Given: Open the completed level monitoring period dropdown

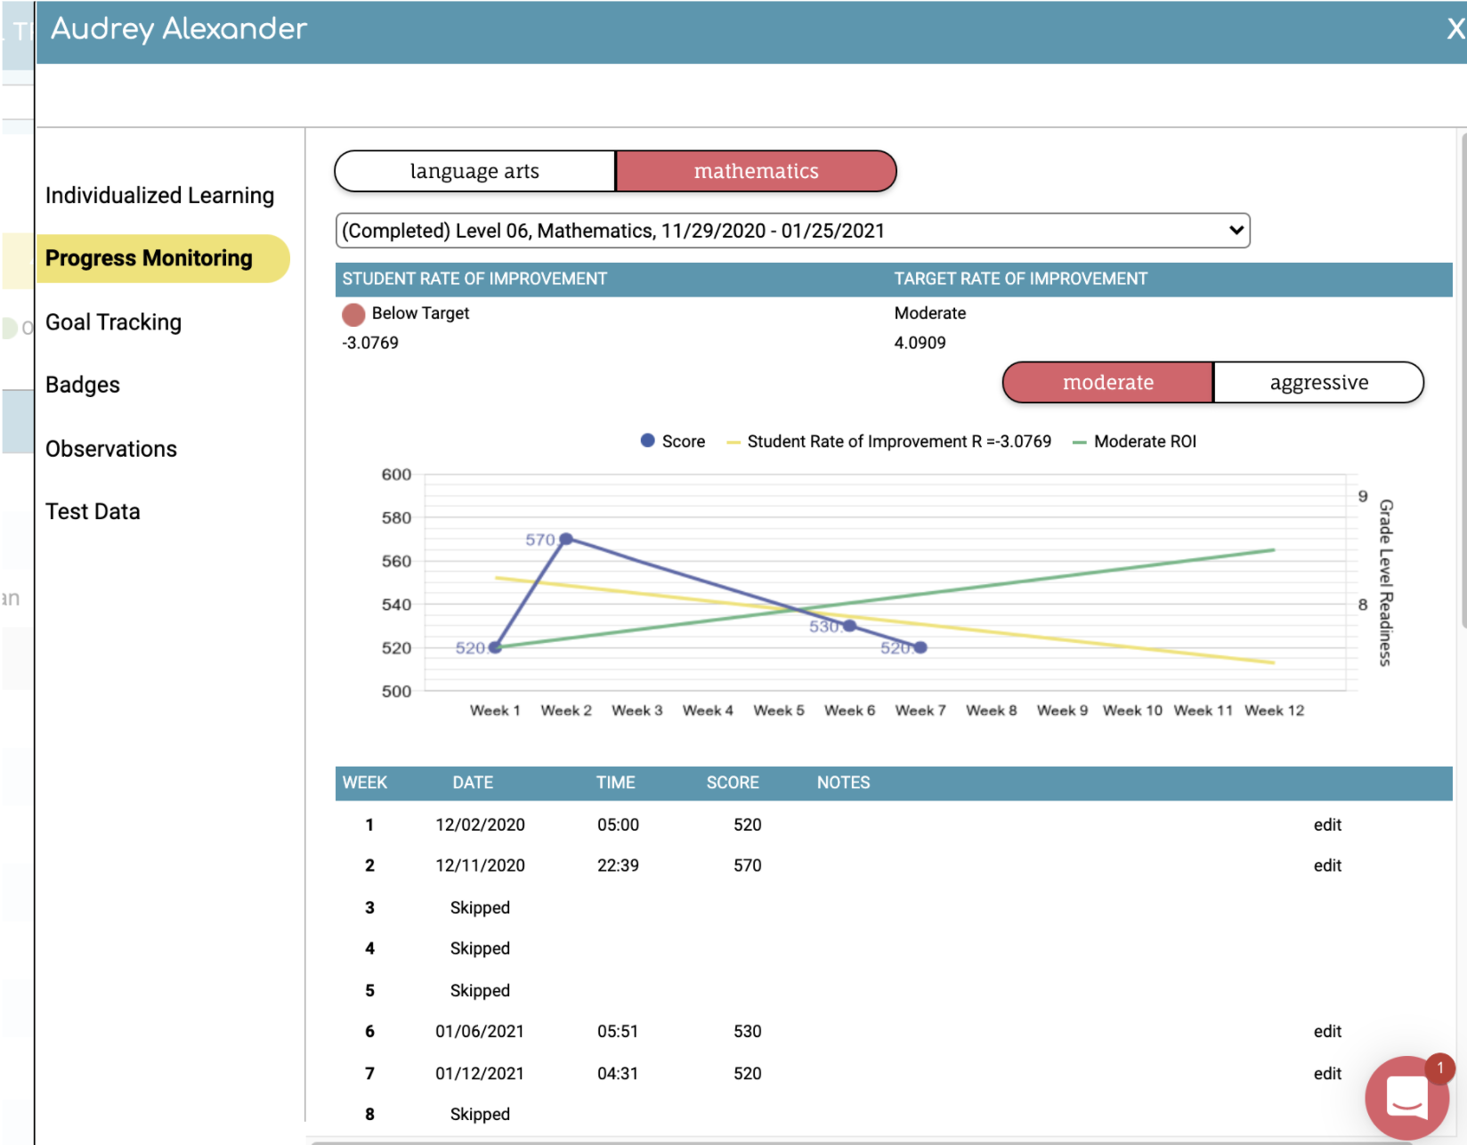Looking at the screenshot, I should (x=793, y=231).
